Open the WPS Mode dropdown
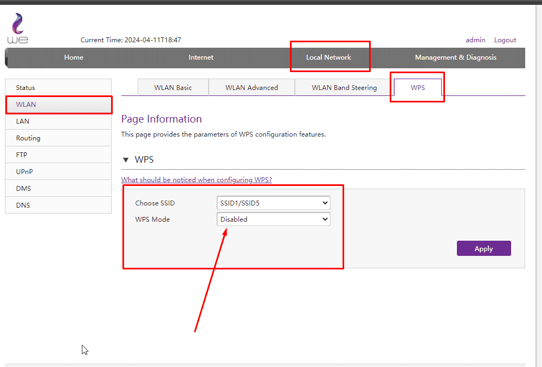The width and height of the screenshot is (542, 367). [x=273, y=220]
